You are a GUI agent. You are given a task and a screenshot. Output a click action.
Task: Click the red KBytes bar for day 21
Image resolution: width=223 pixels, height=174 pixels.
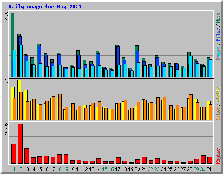(x=144, y=160)
